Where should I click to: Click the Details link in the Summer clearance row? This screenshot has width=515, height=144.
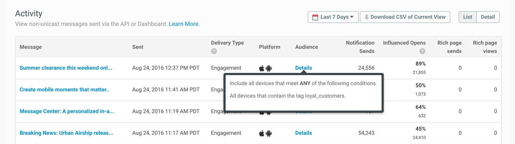point(303,68)
